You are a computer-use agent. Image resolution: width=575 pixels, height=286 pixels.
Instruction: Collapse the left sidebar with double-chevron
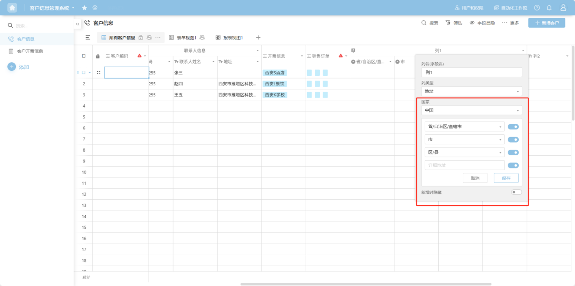point(77,23)
